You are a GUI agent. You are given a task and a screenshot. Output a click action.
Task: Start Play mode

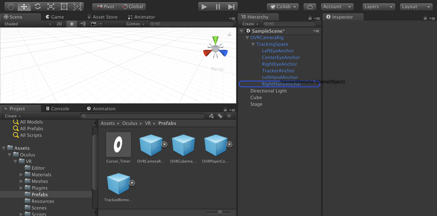[x=205, y=7]
